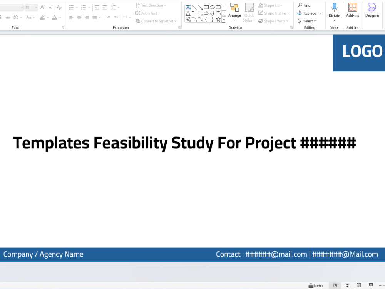Open the Change Case Aa dropdown
This screenshot has width=385, height=289.
pyautogui.click(x=30, y=17)
